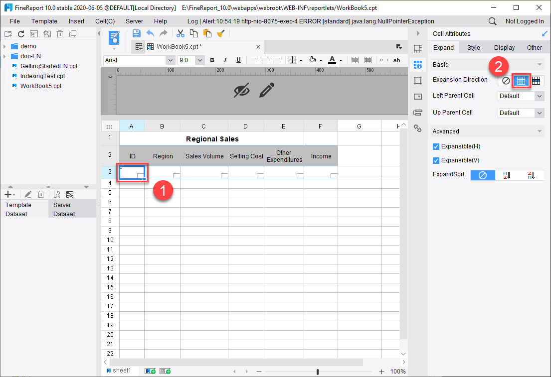The height and width of the screenshot is (377, 551).
Task: Open the Server Dataset panel
Action: point(65,209)
